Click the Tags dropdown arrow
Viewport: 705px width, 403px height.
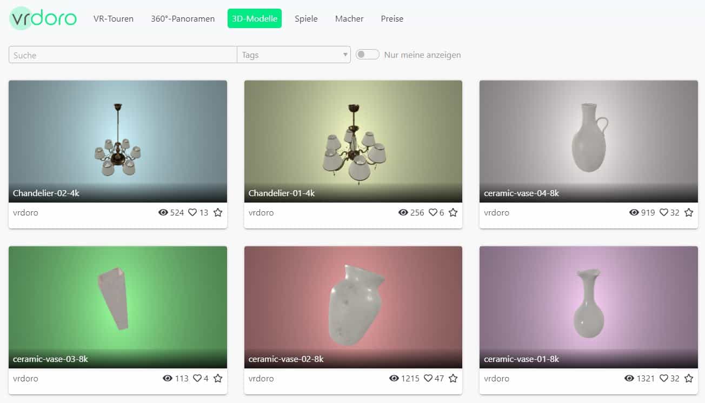coord(345,55)
